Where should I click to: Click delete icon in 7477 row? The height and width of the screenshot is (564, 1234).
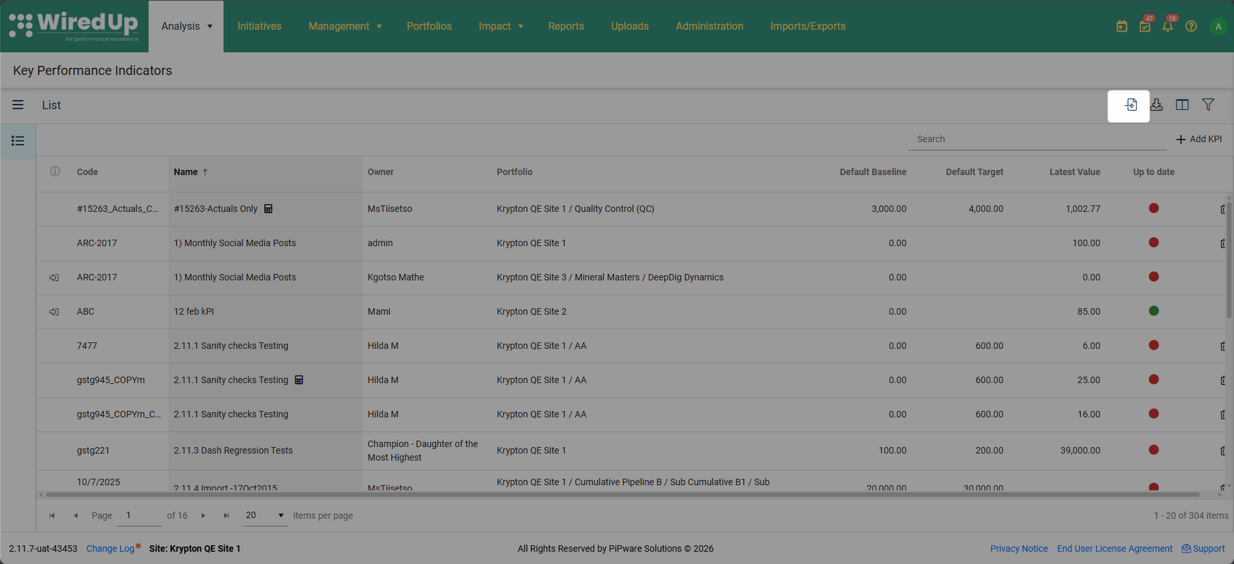pyautogui.click(x=1222, y=346)
